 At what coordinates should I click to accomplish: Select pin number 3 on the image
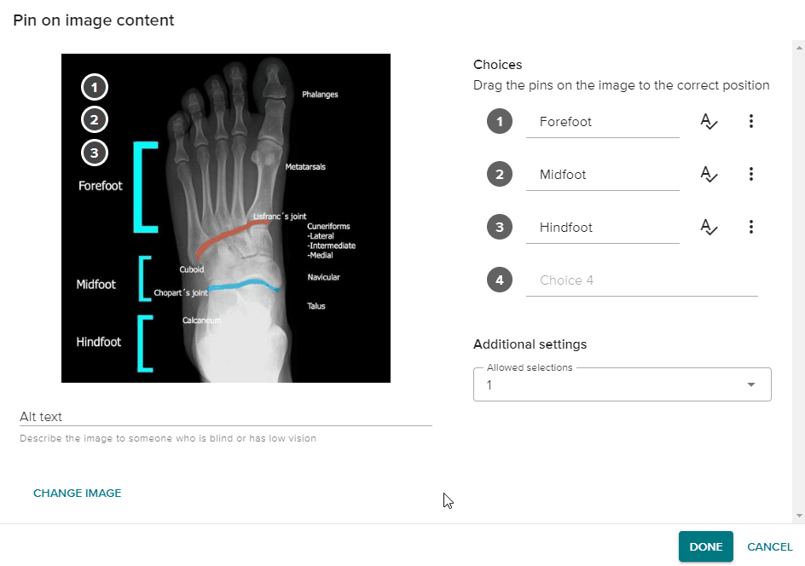[95, 153]
